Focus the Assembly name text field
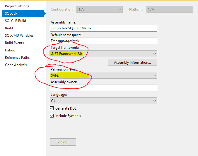 (103, 28)
